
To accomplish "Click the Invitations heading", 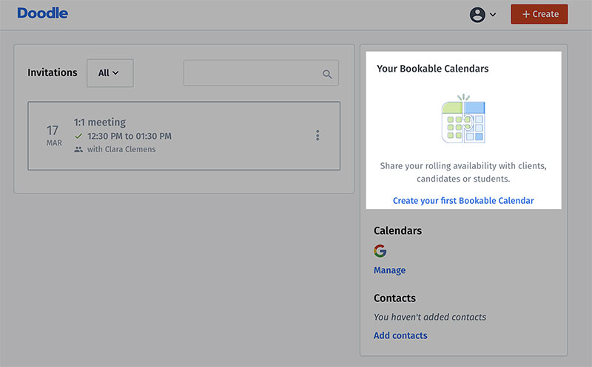I will [x=52, y=72].
